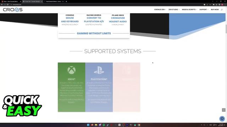227x127 pixels.
Task: Open the browser extensions puzzle icon
Action: pos(214,5)
